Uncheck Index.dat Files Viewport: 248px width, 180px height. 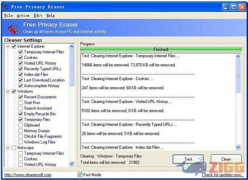[x=20, y=75]
